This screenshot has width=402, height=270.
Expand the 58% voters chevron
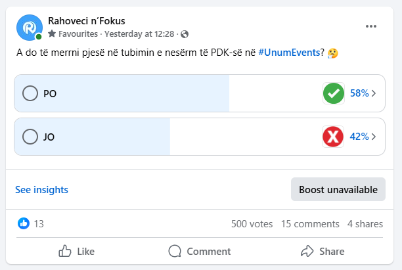(374, 93)
